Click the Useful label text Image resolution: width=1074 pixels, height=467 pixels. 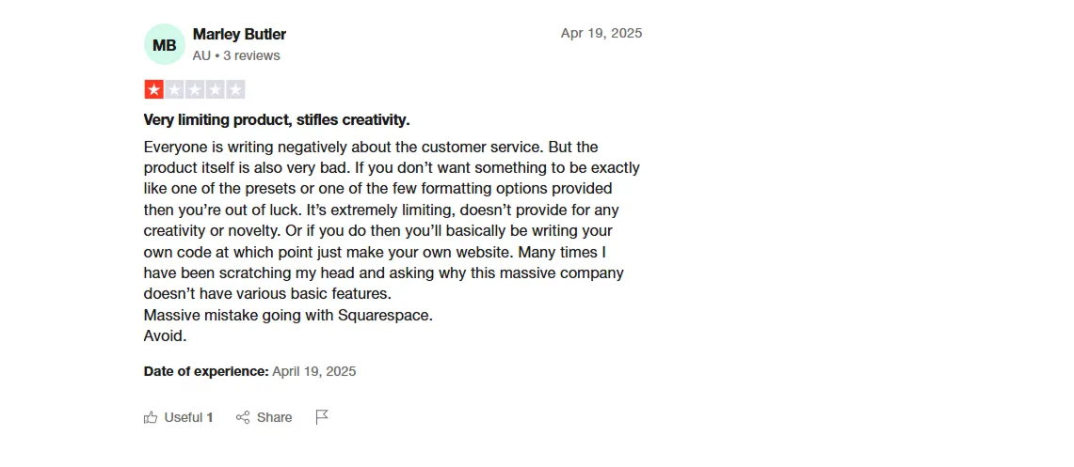pyautogui.click(x=184, y=417)
